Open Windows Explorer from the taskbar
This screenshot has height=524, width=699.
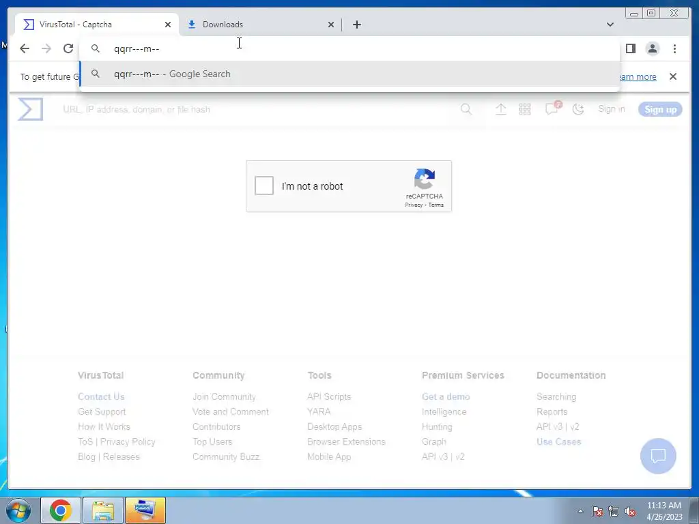click(103, 510)
